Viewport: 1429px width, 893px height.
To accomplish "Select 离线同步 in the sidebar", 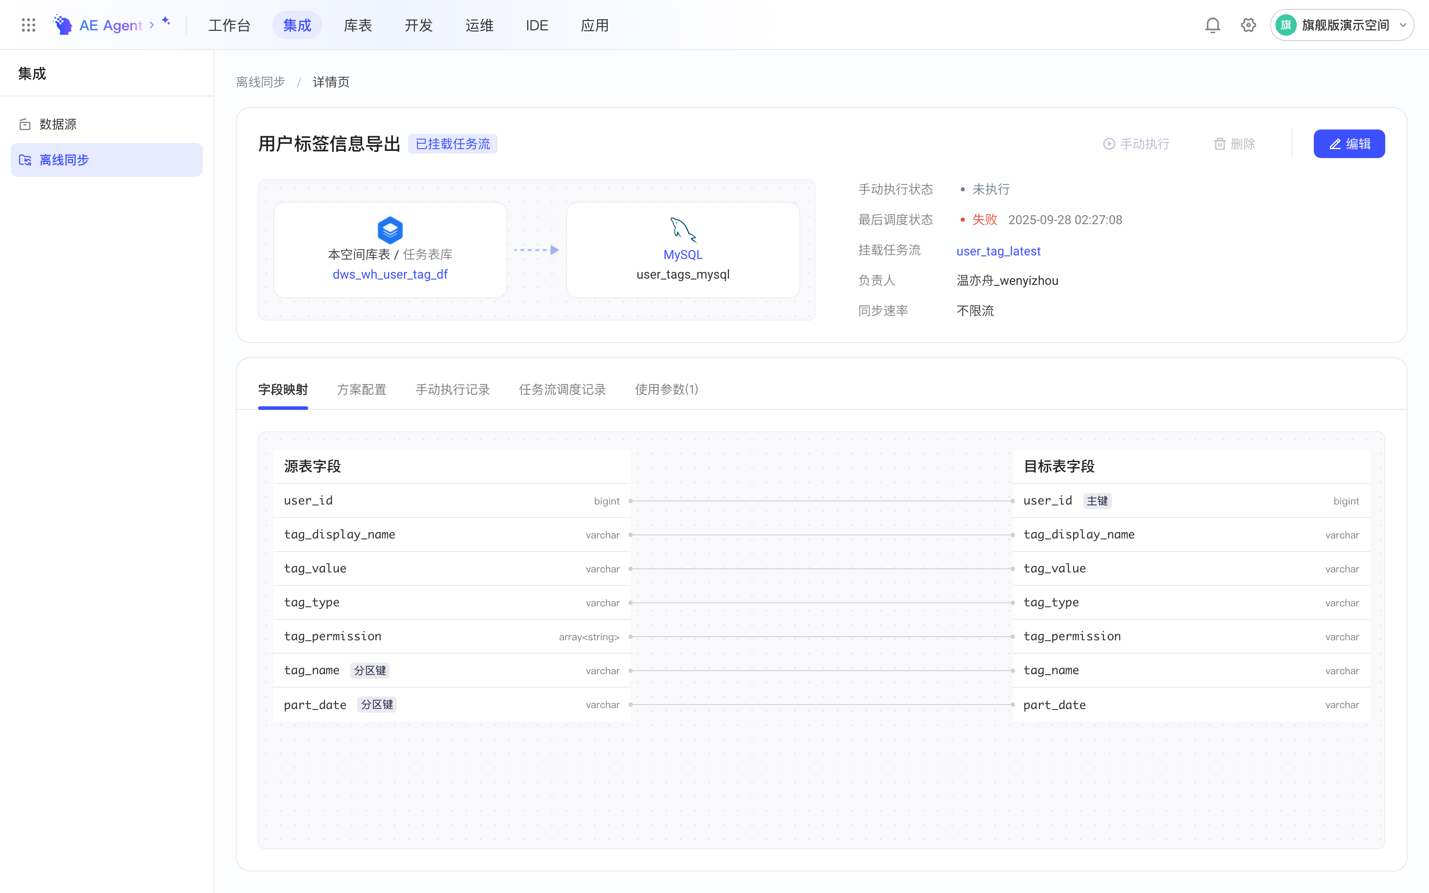I will [x=107, y=160].
